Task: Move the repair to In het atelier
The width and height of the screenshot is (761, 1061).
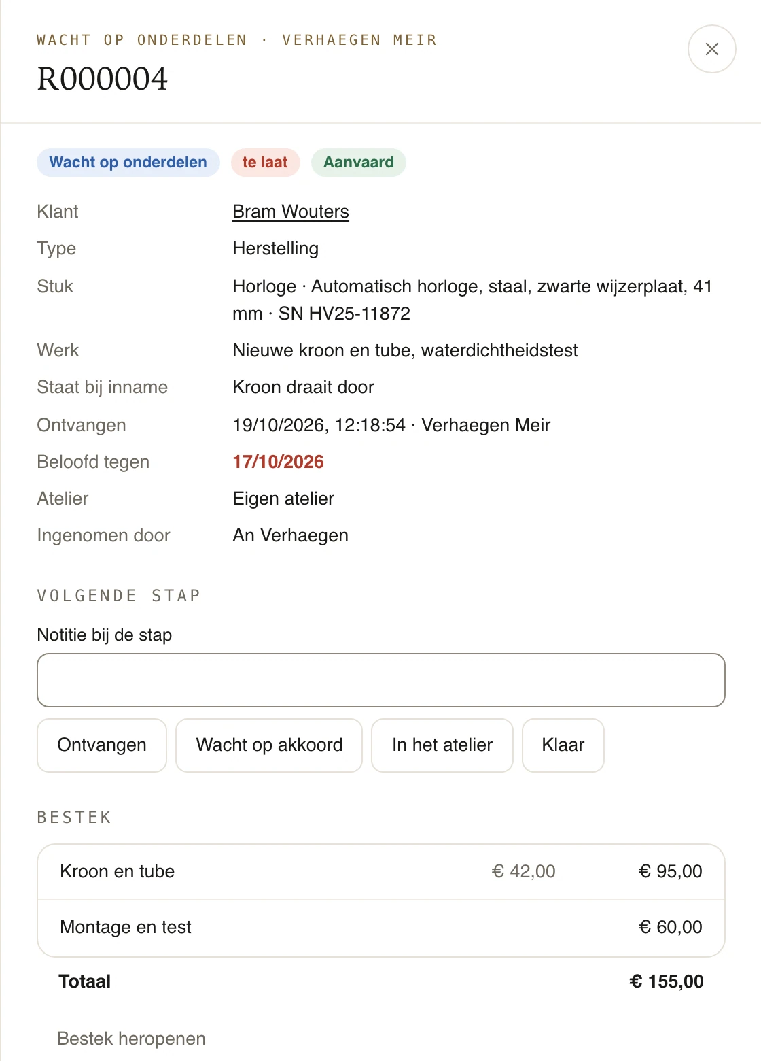Action: coord(442,745)
